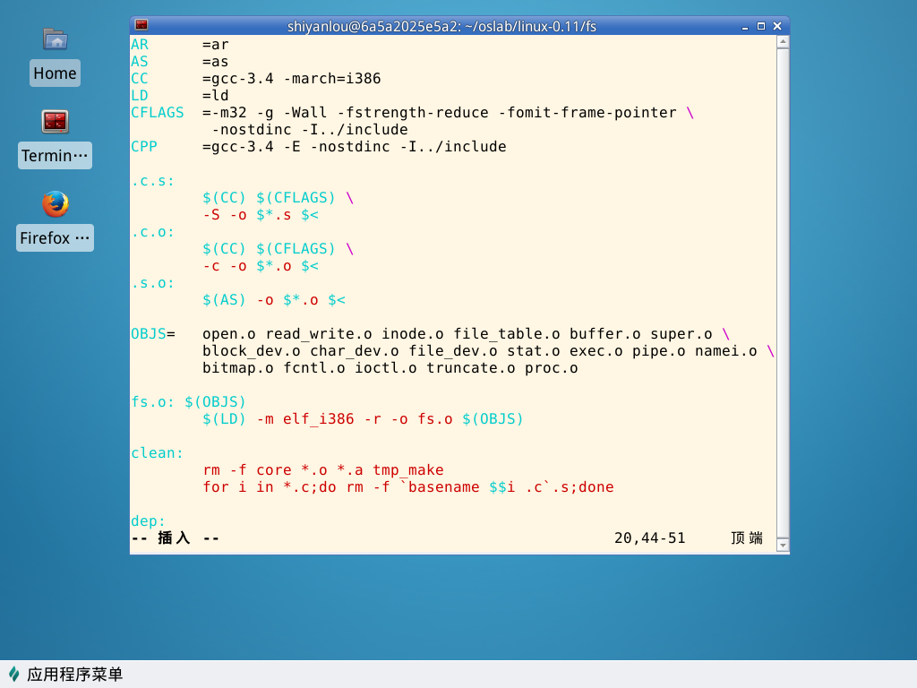Click the vertical scrollbar track
Viewport: 917px width, 688px height.
pos(783,294)
